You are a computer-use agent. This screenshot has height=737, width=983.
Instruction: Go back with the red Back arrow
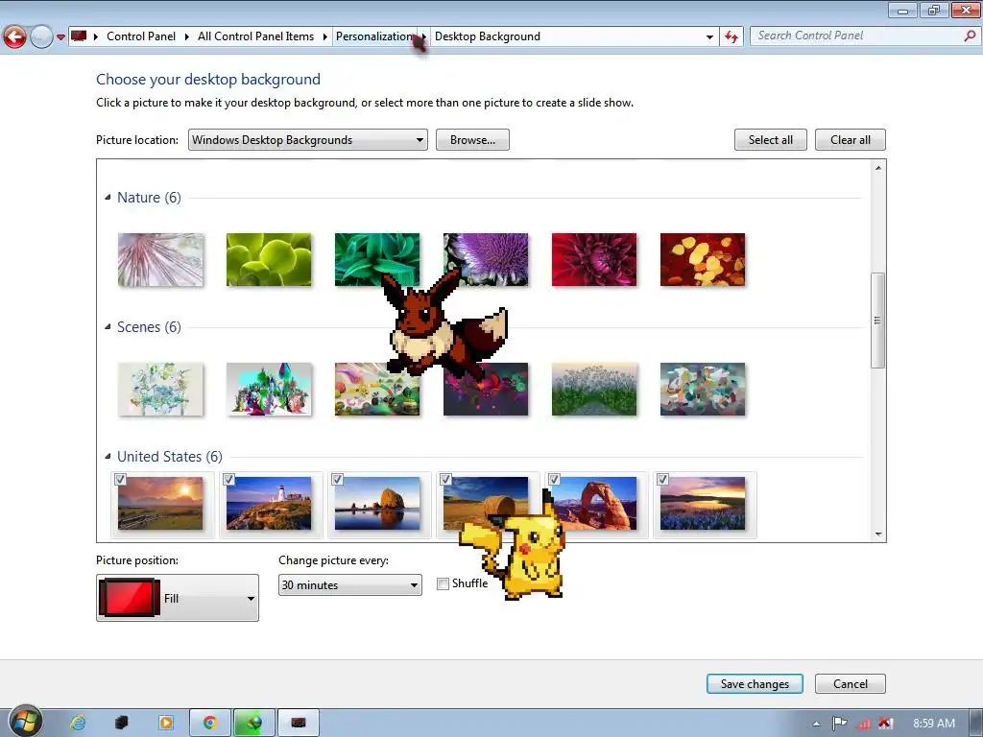pyautogui.click(x=14, y=37)
